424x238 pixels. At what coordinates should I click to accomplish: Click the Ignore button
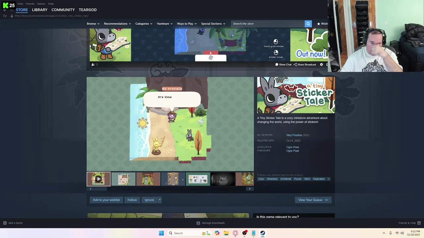pos(149,200)
